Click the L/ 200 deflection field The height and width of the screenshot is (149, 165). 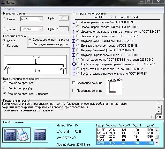tap(159, 117)
